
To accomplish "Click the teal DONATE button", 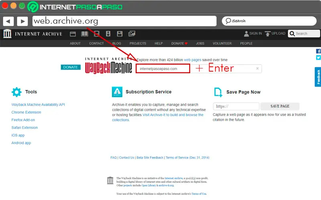I will [x=71, y=67].
